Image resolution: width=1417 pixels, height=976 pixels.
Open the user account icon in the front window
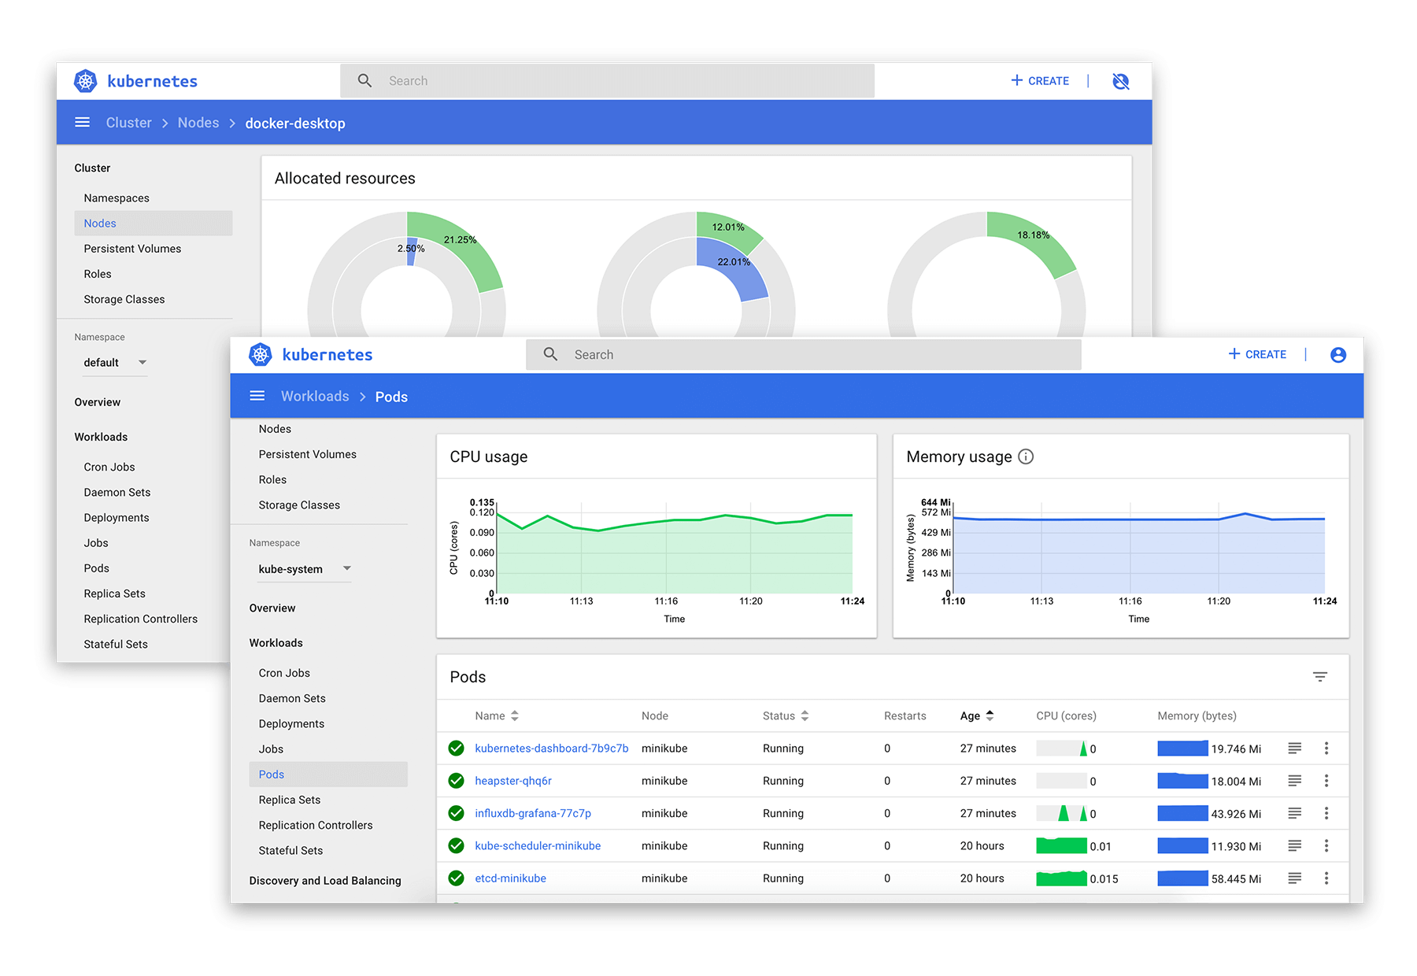click(1338, 355)
